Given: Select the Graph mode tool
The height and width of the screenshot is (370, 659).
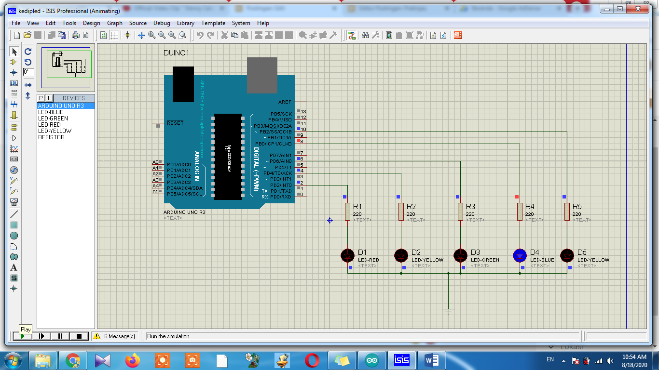Looking at the screenshot, I should click(x=14, y=150).
